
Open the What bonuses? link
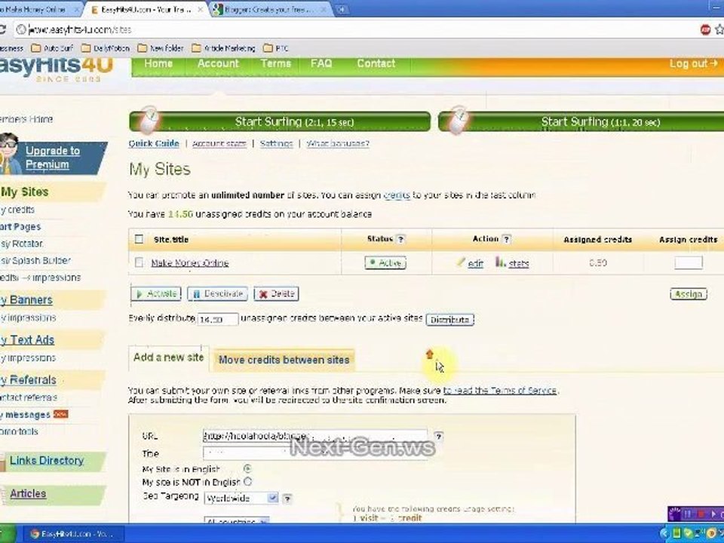338,143
